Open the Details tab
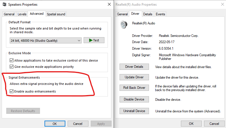The height and width of the screenshot is (128, 226). pyautogui.click(x=148, y=14)
